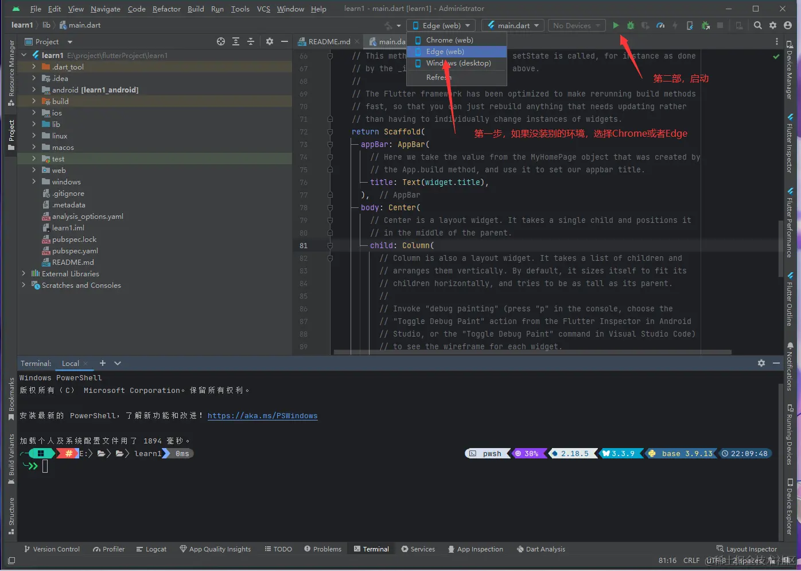Select the Local terminal tab
Image resolution: width=801 pixels, height=571 pixels.
[x=71, y=363]
